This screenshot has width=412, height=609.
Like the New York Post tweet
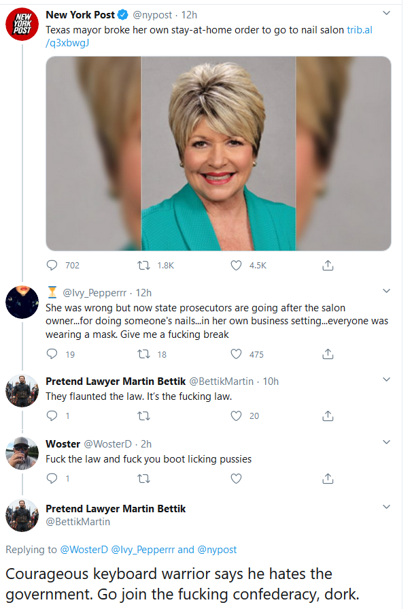point(236,265)
